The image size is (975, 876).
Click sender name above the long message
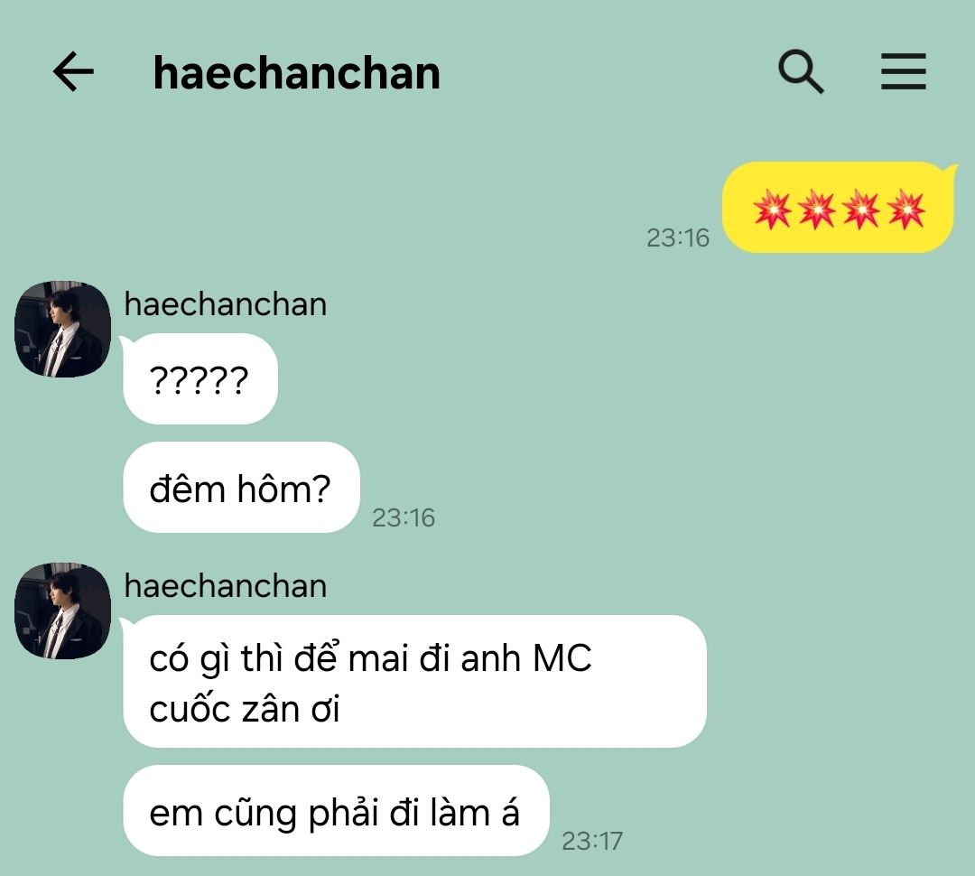tap(225, 586)
